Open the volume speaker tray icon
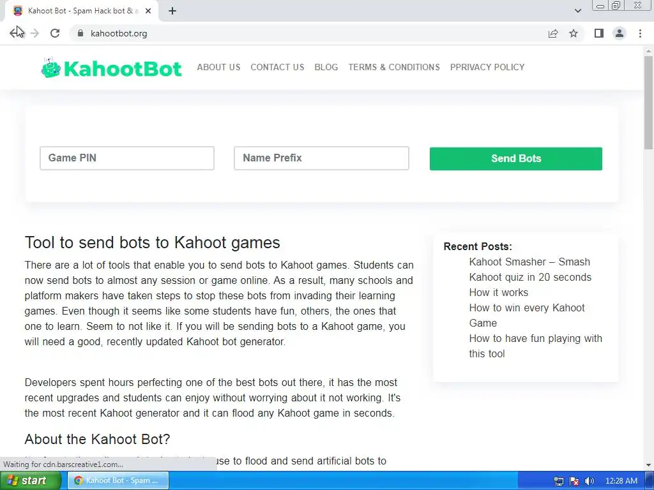Screen dimensions: 654x490 click(589, 481)
